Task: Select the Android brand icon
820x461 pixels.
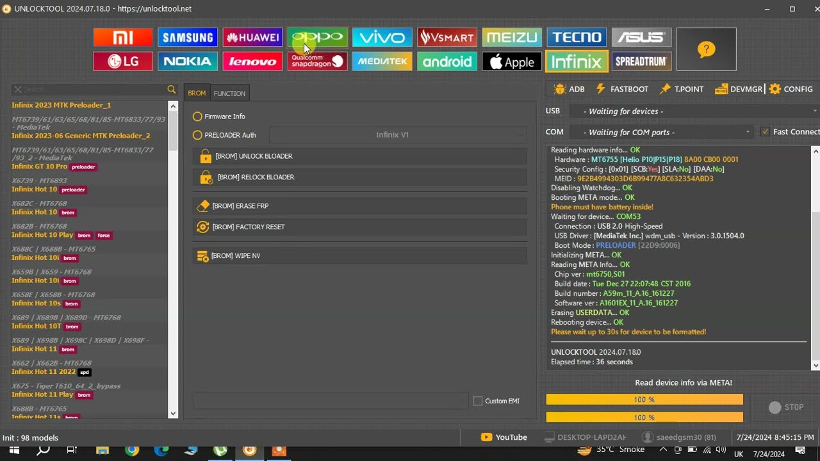Action: click(x=447, y=61)
